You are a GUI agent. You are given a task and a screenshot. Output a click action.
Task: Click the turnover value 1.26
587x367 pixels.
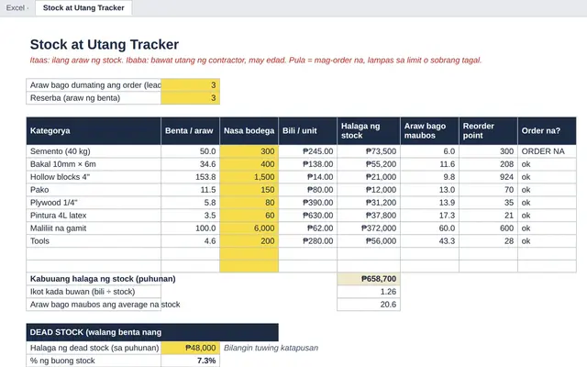pyautogui.click(x=369, y=292)
